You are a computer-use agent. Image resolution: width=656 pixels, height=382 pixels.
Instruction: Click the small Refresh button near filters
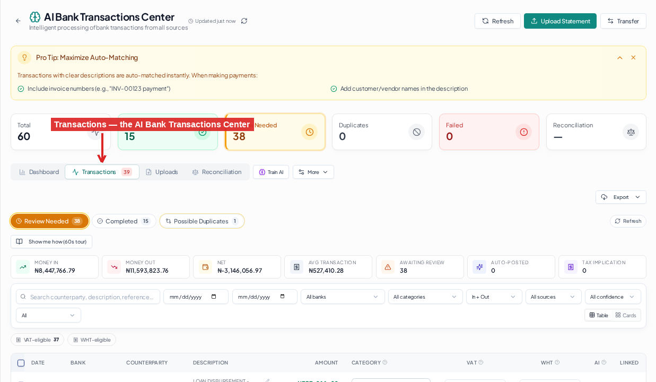pos(628,221)
